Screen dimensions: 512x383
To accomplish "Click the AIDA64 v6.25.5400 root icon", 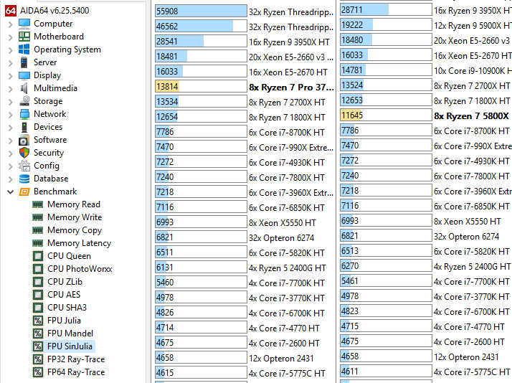I will pyautogui.click(x=11, y=11).
